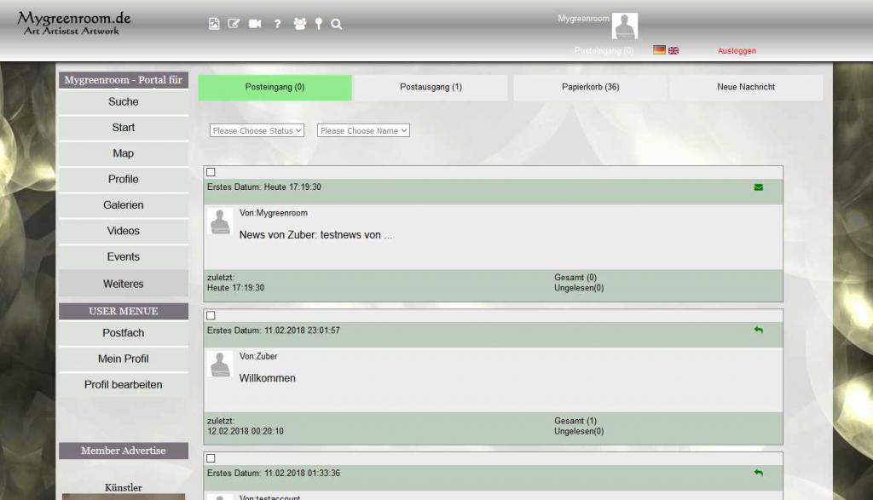Screen dimensions: 873x500
Task: Click Suche in the sidebar menu
Action: [x=124, y=101]
